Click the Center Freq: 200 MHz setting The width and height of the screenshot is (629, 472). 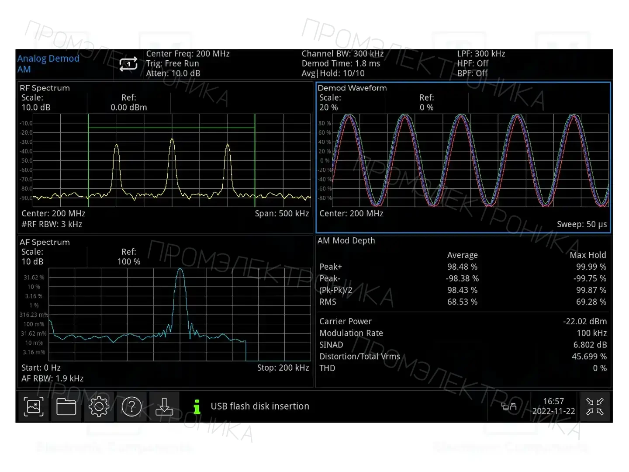188,54
